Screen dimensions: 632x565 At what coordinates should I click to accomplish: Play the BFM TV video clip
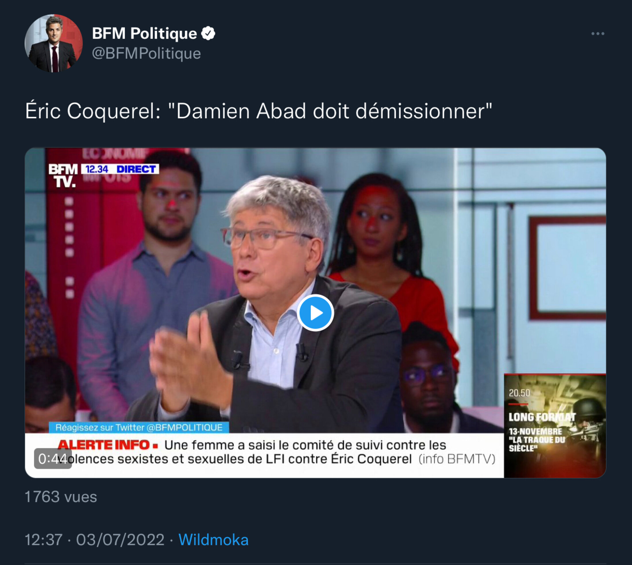click(x=315, y=313)
